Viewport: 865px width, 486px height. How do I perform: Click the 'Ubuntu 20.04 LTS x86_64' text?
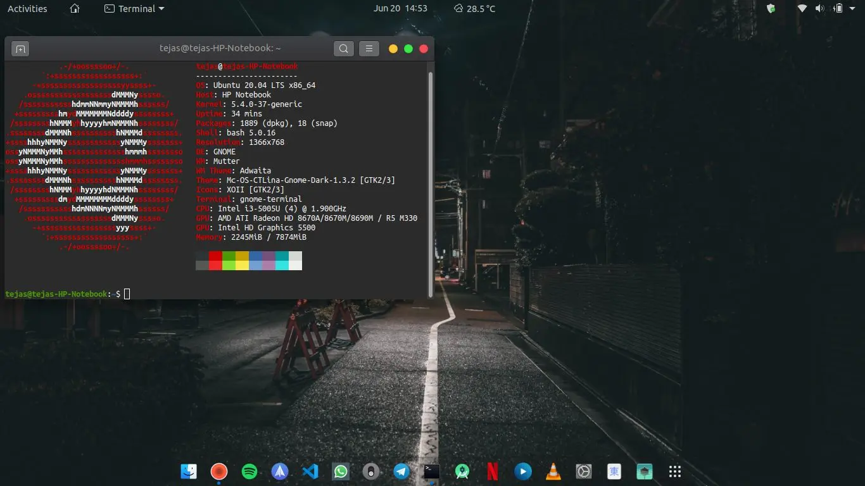(264, 85)
